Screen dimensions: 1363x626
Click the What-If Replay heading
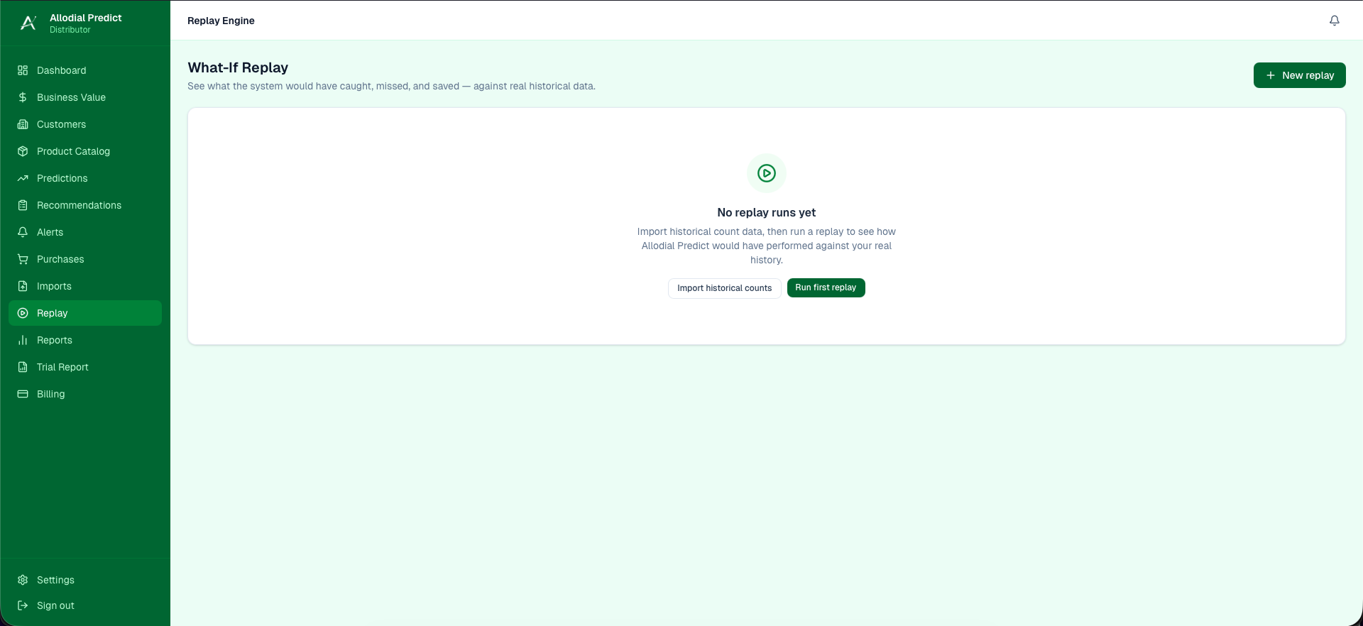tap(238, 67)
